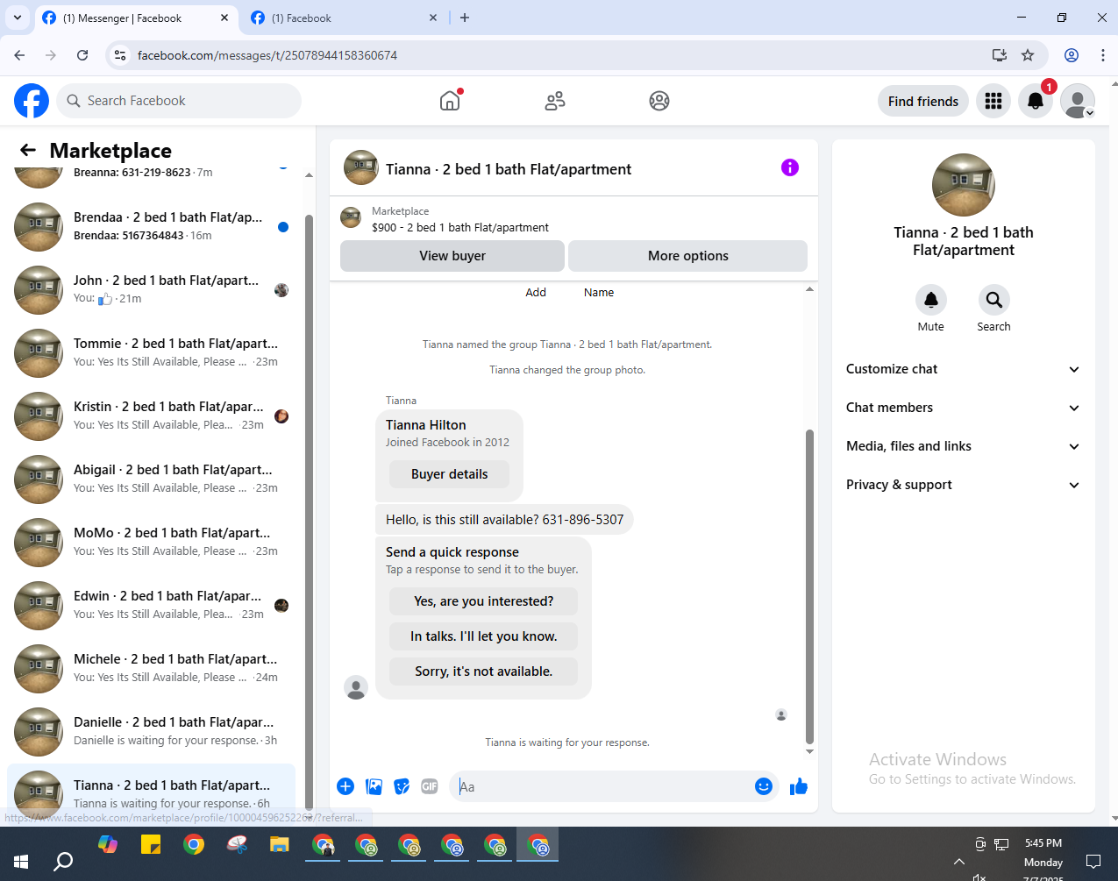The image size is (1118, 881).
Task: Close the (1) Facebook tab
Action: pos(433,18)
